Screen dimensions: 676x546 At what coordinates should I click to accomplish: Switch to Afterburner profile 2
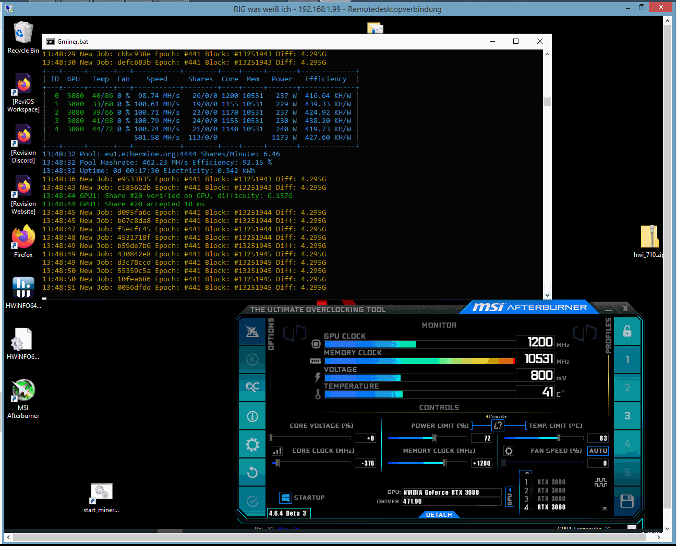coord(627,388)
